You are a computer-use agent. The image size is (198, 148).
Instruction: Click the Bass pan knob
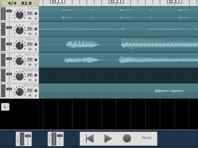(19, 30)
